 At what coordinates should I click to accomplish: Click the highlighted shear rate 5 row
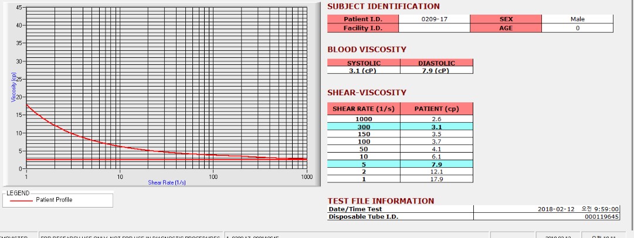point(400,164)
